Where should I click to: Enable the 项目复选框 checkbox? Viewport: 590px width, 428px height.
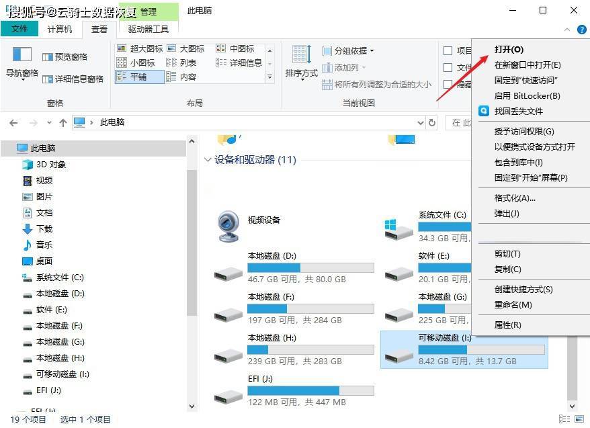[x=448, y=50]
